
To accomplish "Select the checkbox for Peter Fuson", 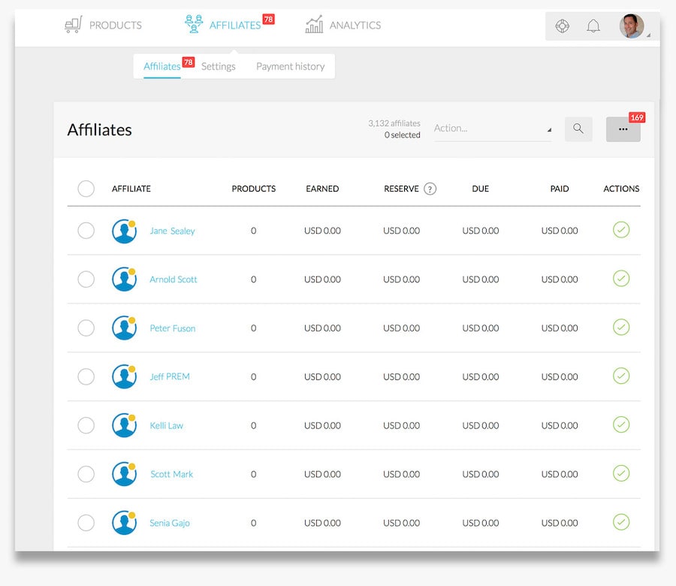I will point(86,328).
